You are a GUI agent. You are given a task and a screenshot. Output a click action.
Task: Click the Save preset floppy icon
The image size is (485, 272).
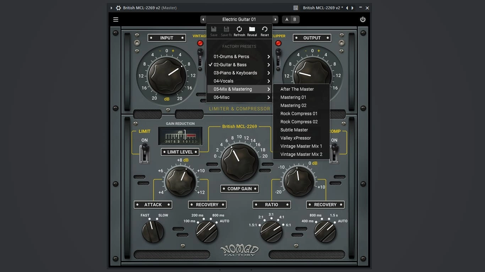[x=214, y=31]
